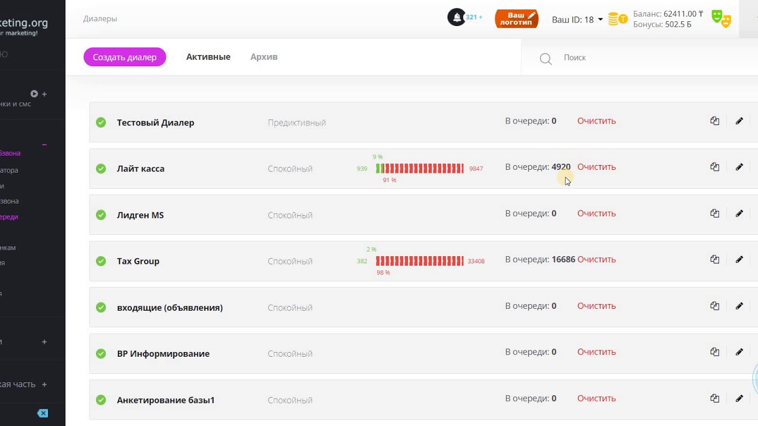This screenshot has height=426, width=758.
Task: Open the notifications bell icon
Action: (x=457, y=17)
